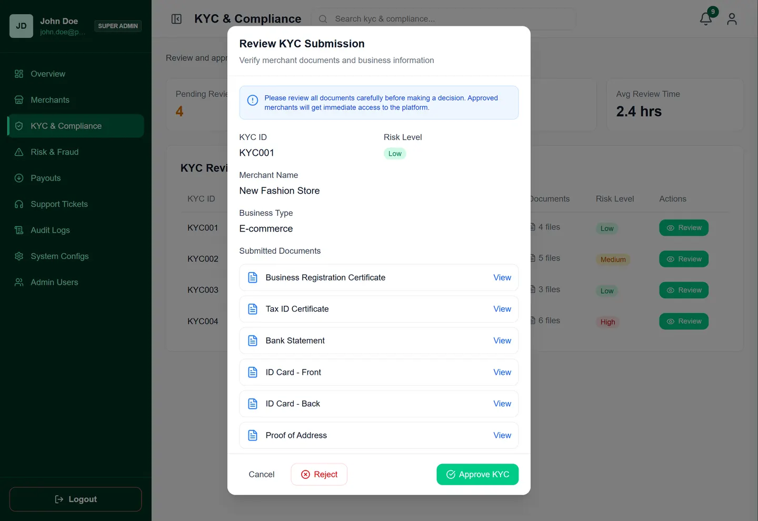The width and height of the screenshot is (758, 521).
Task: Open Risk & Fraud section
Action: tap(76, 152)
